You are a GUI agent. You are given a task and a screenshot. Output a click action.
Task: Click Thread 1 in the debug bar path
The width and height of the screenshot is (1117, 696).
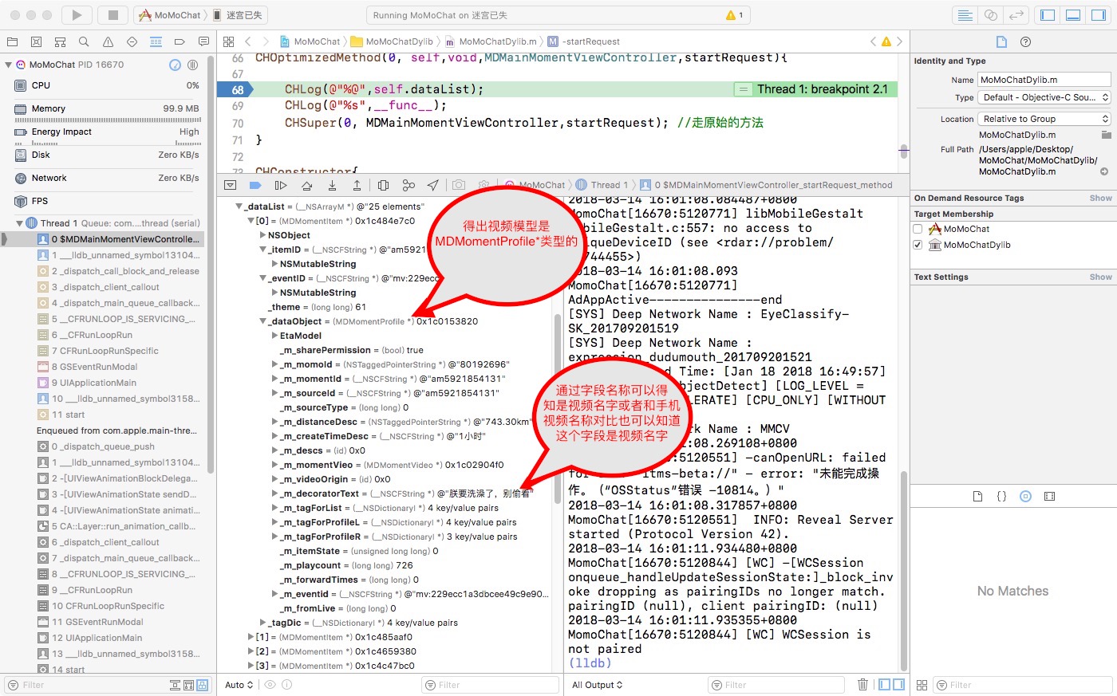click(602, 185)
